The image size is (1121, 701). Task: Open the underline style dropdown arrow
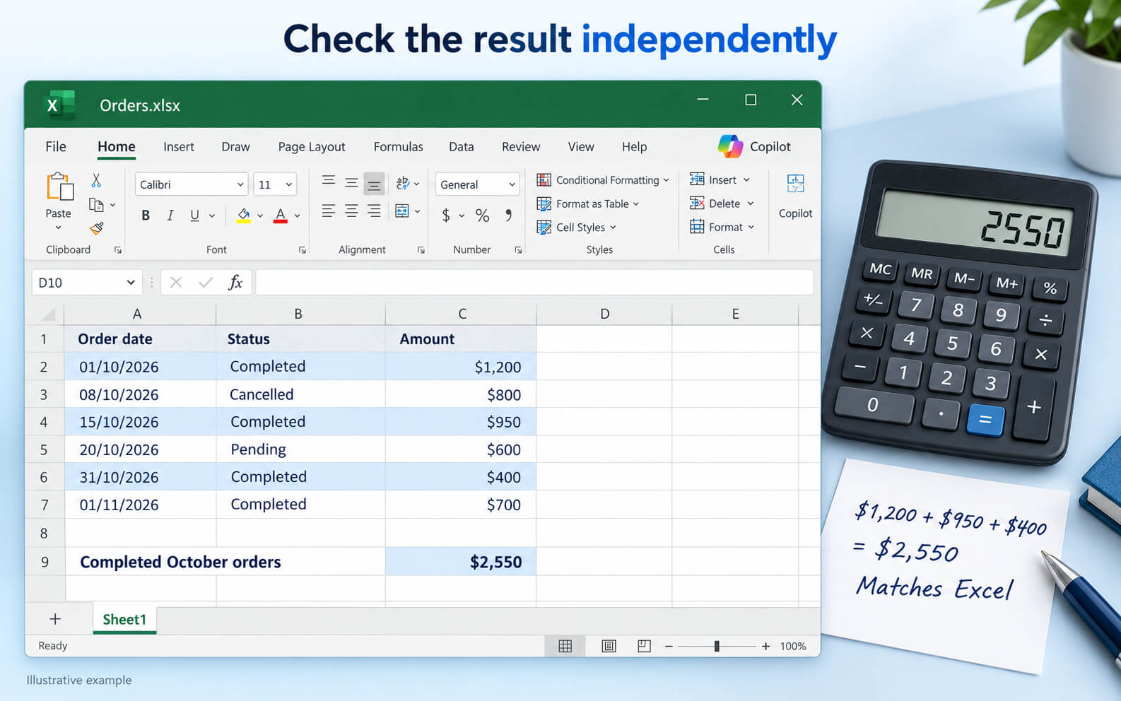[x=211, y=216]
